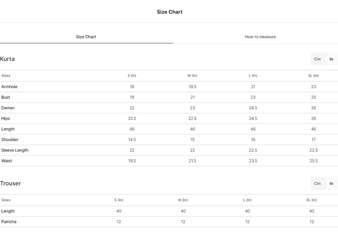Screen dimensions: 338x239
Task: Toggle Trouser measurements to Cm
Action: click(317, 183)
